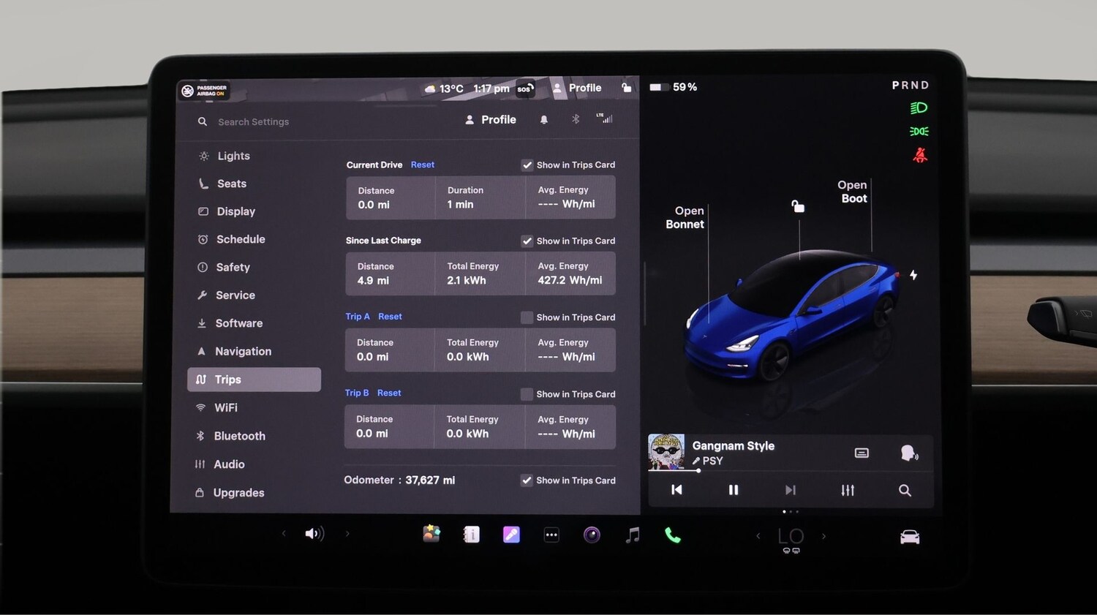Open the Phone app from the launcher
1097x615 pixels.
point(672,535)
